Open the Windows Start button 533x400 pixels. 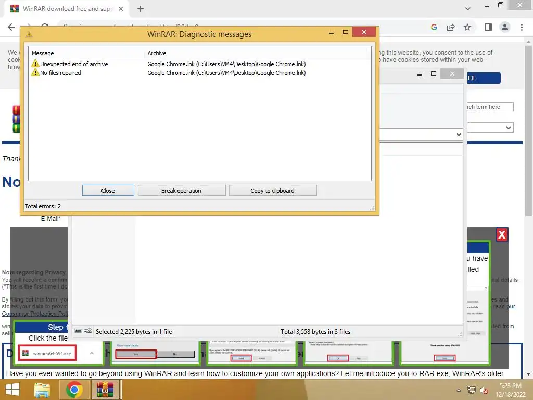click(x=12, y=390)
